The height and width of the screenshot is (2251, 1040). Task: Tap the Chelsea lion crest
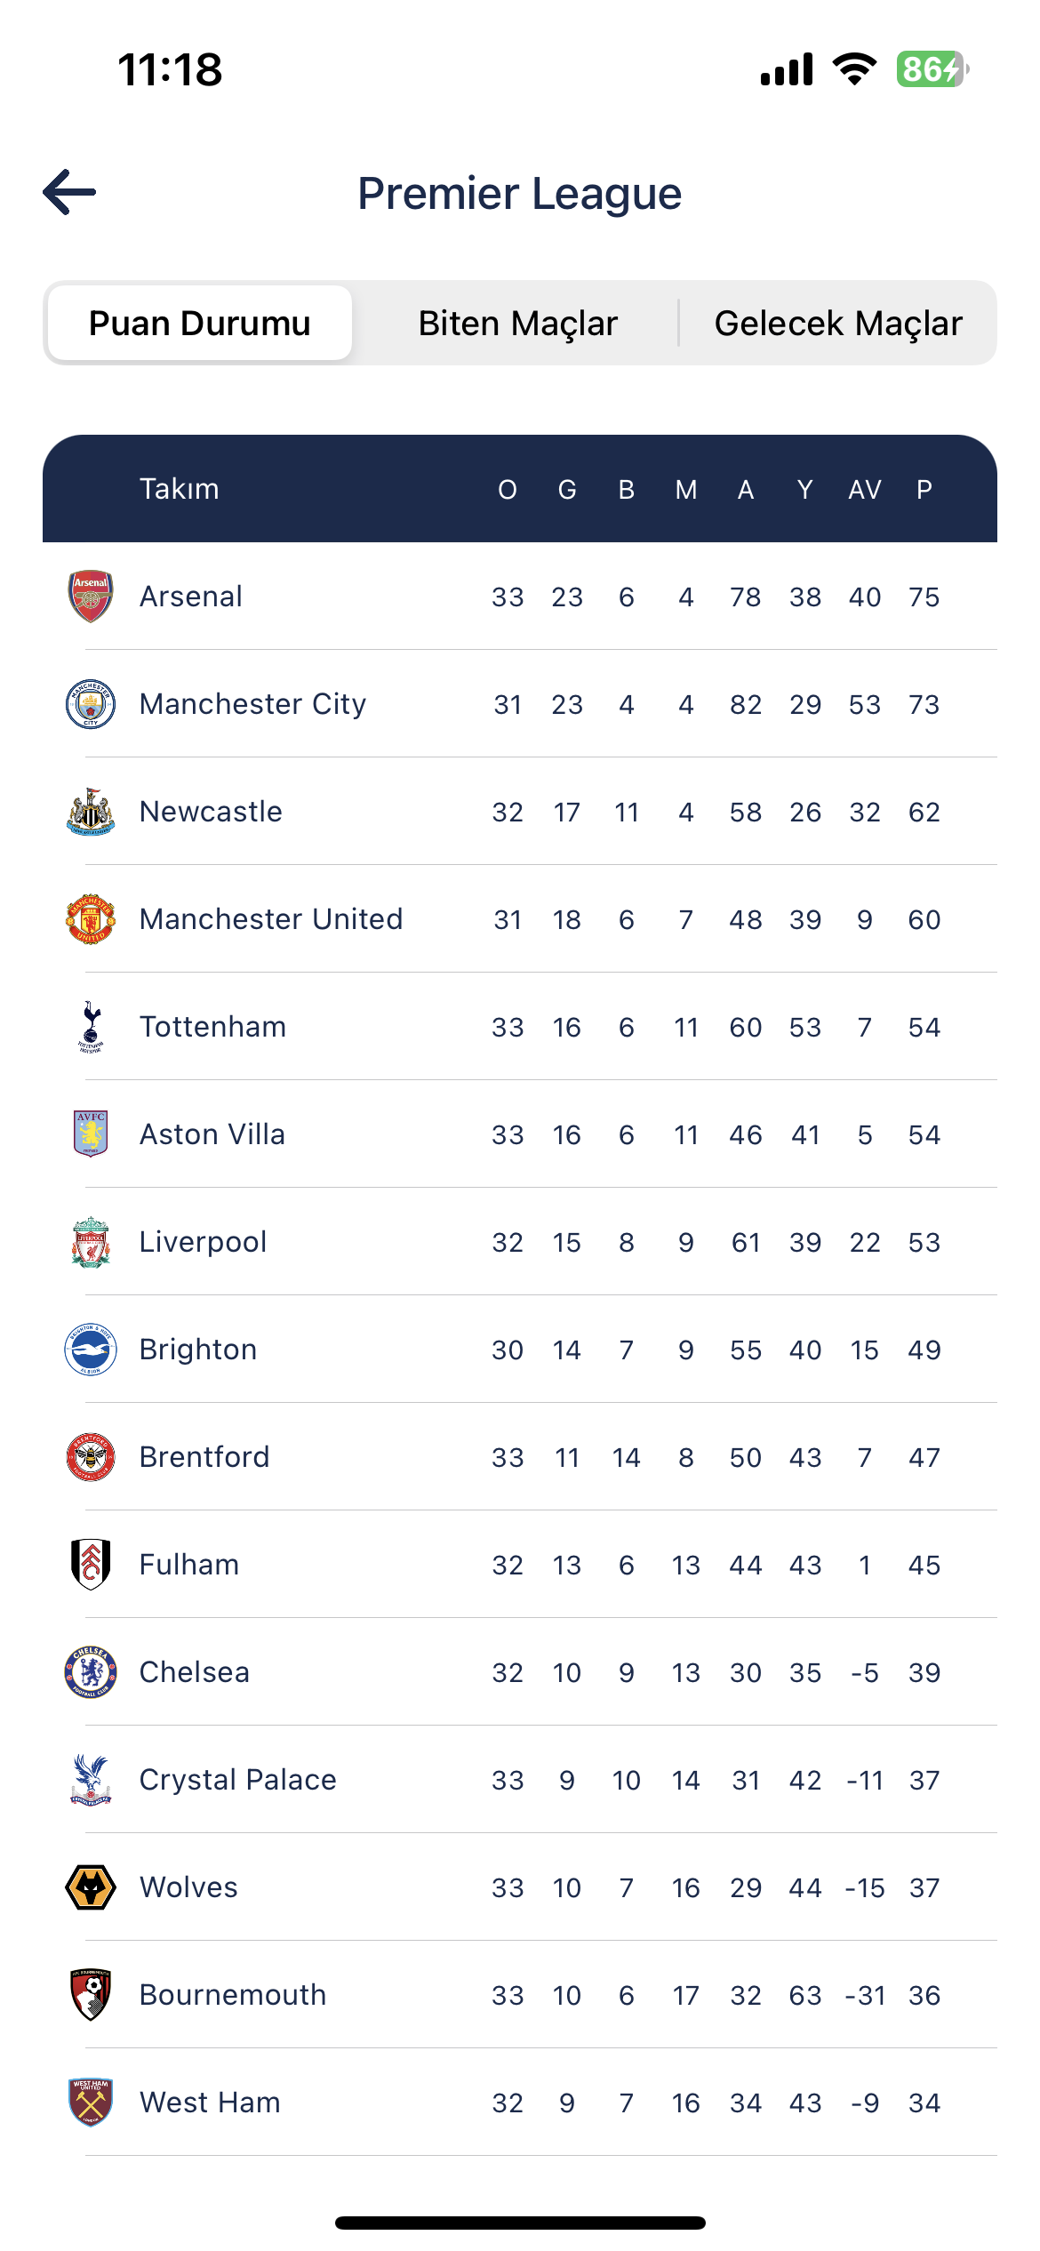(x=91, y=1672)
